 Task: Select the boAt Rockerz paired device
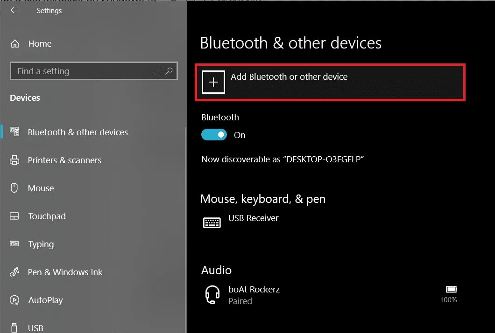tap(330, 295)
